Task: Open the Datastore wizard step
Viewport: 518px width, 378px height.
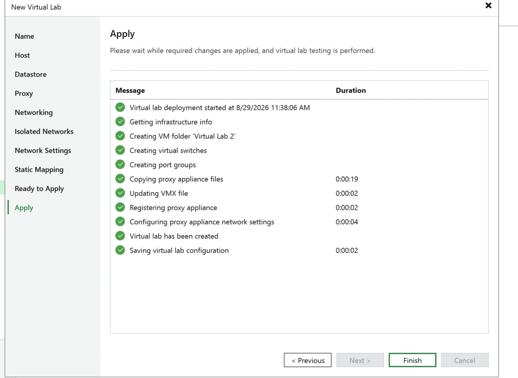Action: pos(30,75)
